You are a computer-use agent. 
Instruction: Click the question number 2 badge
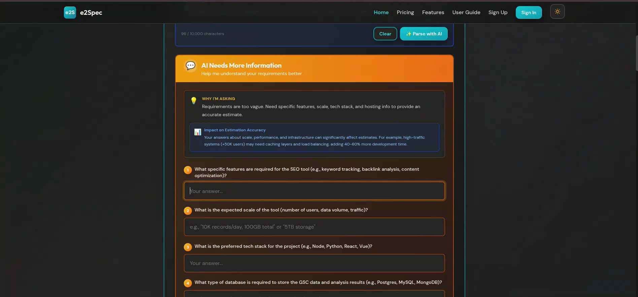point(188,211)
